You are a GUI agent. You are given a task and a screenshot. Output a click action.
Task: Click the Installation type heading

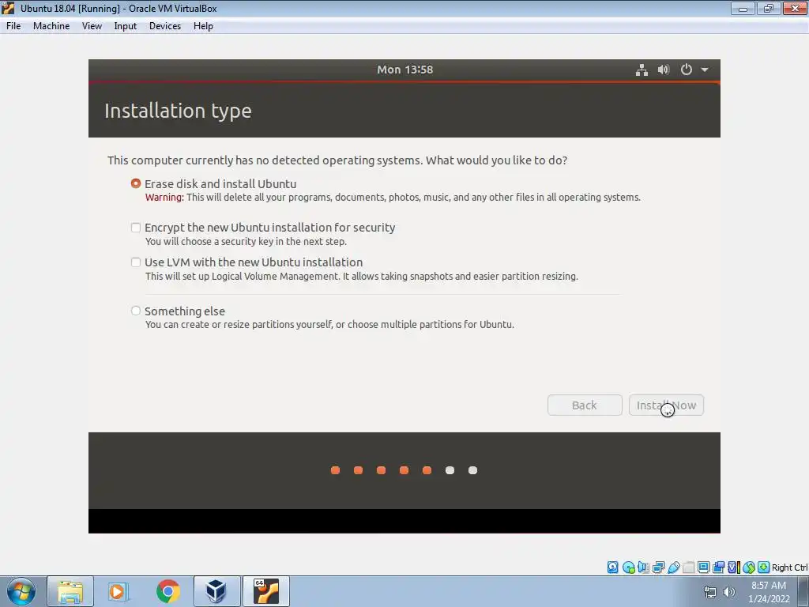pyautogui.click(x=178, y=111)
